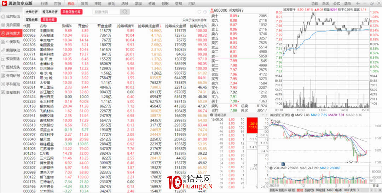The image size is (382, 193).
Task: Switch to the 复盘 tab
Action: pos(85,4)
